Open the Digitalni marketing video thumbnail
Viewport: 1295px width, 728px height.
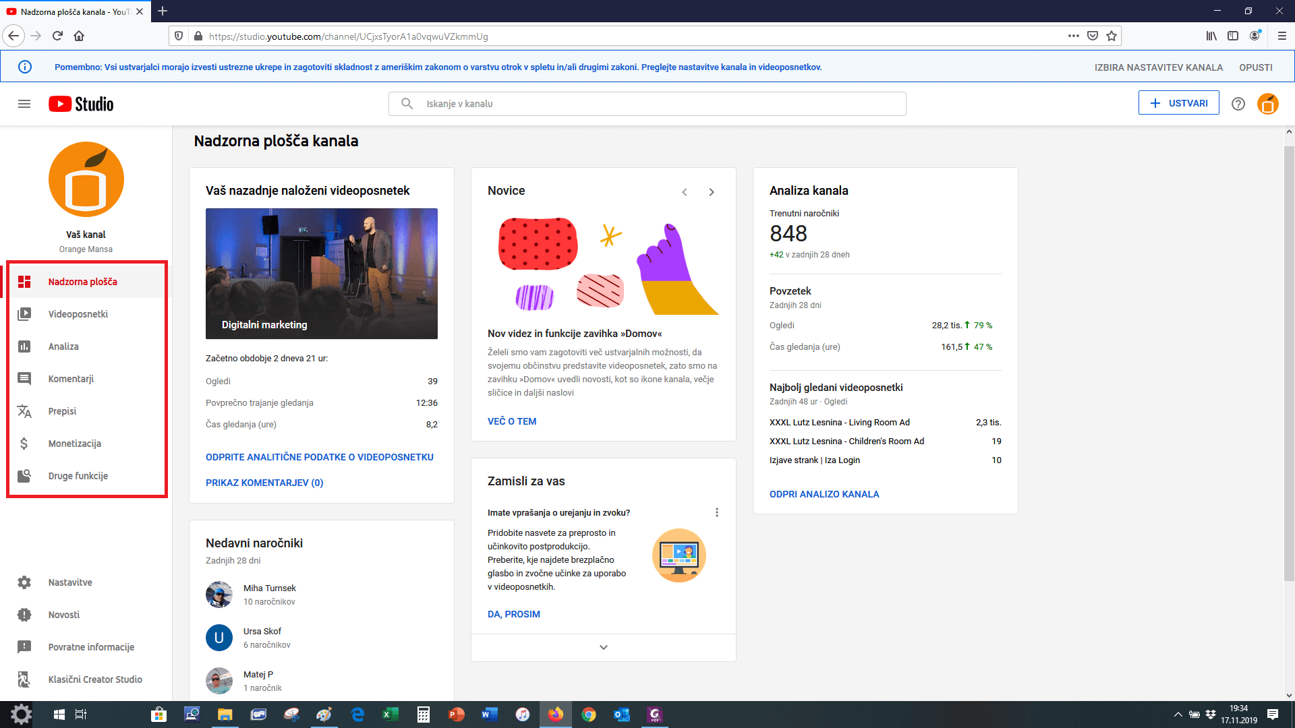pos(321,273)
